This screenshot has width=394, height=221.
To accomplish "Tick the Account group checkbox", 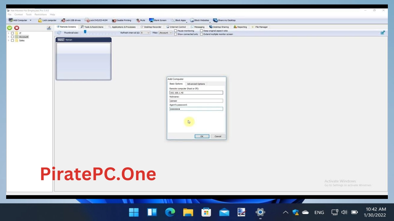I will (12, 37).
